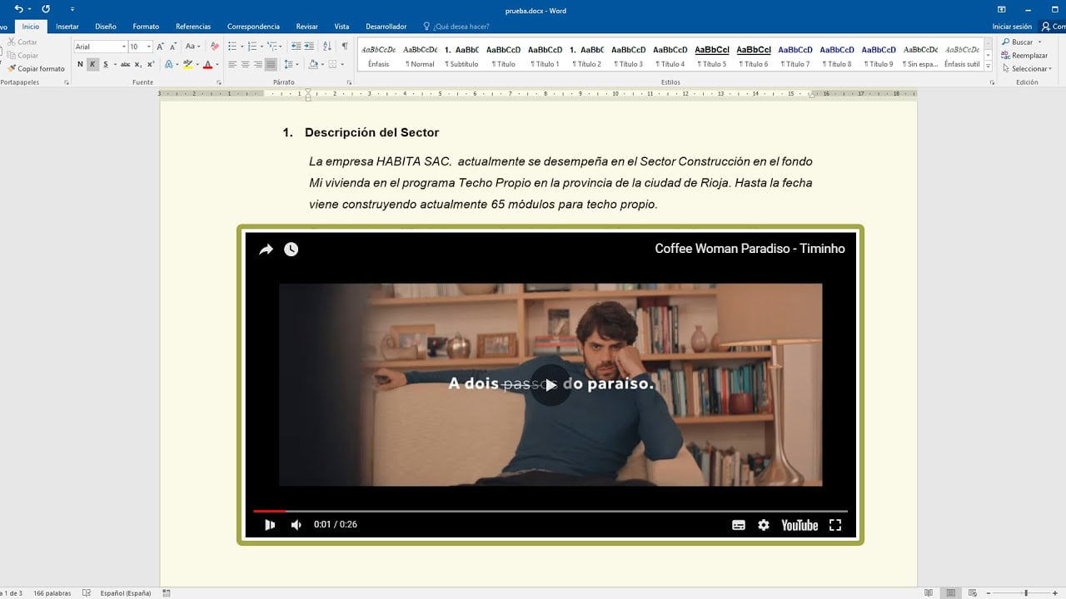Image resolution: width=1066 pixels, height=599 pixels.
Task: Open the font size dropdown
Action: tap(149, 47)
